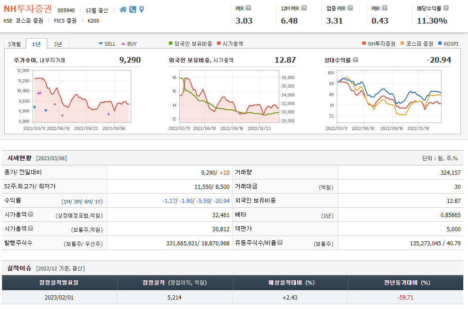Click the 전년동기대비 (%) column header
The width and height of the screenshot is (468, 309).
pos(405,283)
